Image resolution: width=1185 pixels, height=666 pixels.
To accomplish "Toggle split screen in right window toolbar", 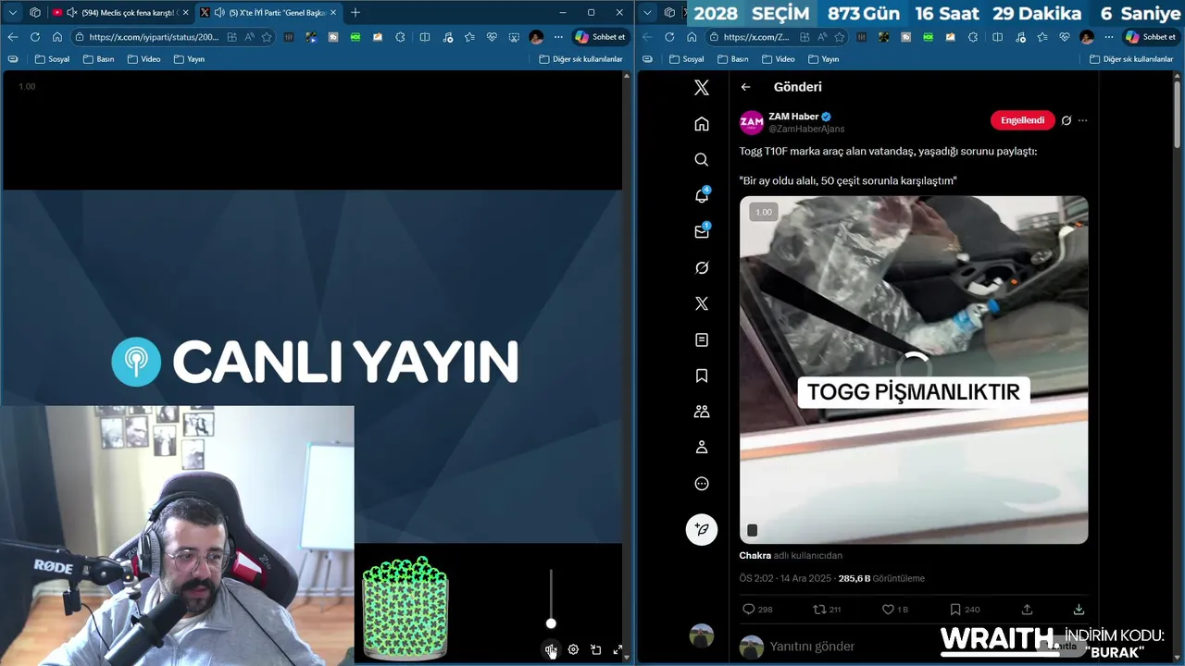I will [x=997, y=37].
